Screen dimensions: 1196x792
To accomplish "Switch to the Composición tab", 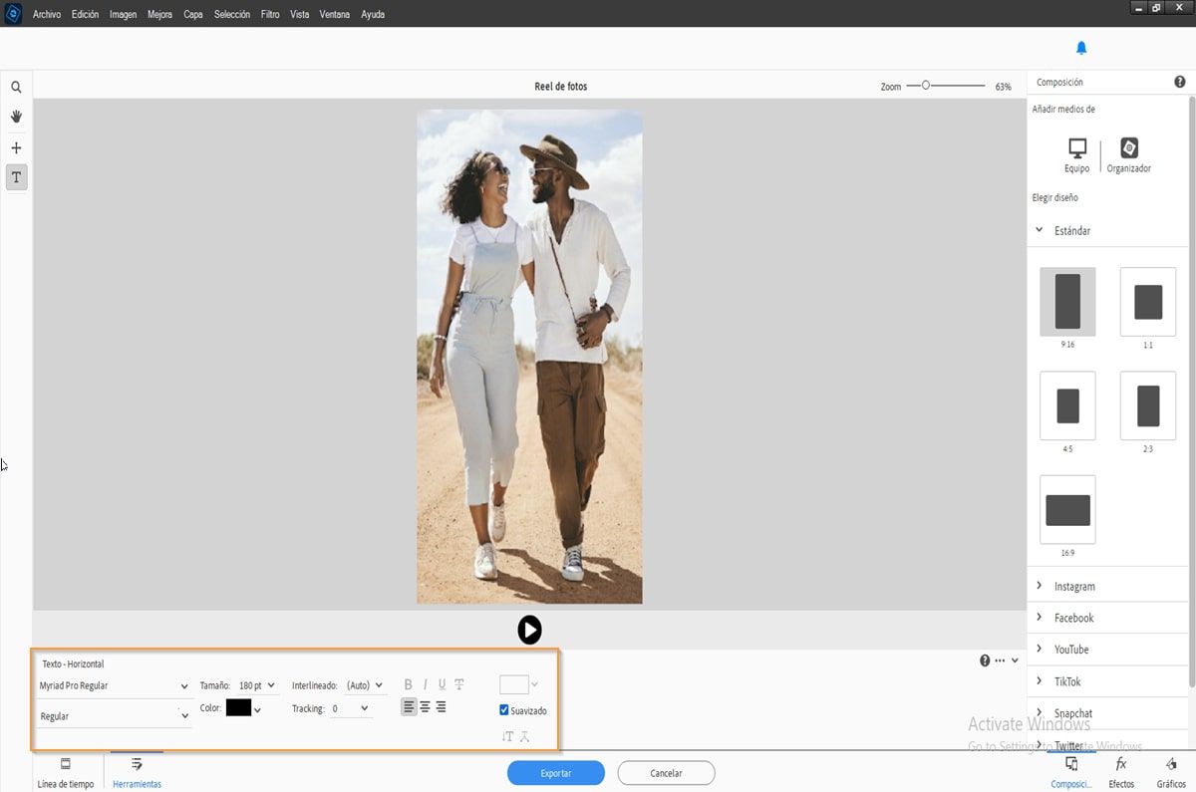I will click(1071, 772).
